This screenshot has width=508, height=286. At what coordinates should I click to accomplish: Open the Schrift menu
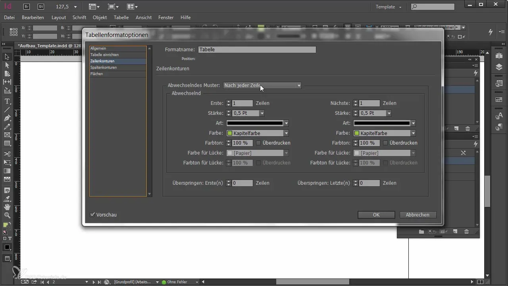[x=79, y=17]
